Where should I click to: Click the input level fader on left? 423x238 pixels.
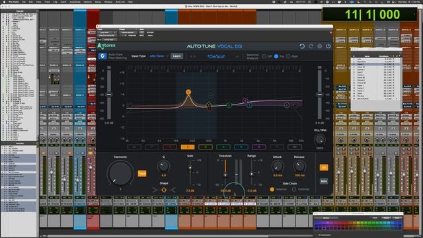[109, 95]
